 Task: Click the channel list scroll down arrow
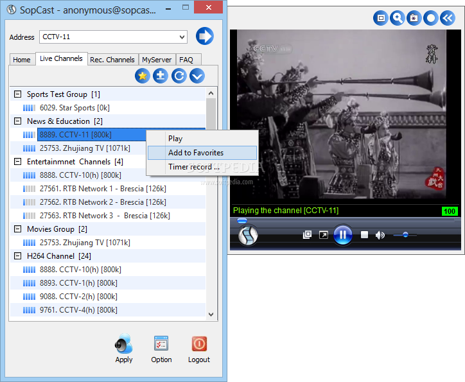pyautogui.click(x=211, y=315)
